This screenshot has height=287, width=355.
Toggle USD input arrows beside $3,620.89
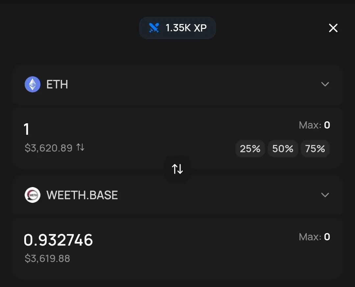tap(81, 148)
